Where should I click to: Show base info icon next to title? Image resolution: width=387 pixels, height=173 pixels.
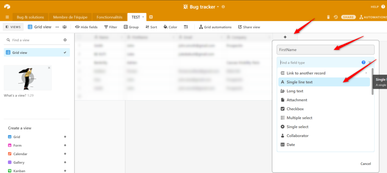pos(223,7)
